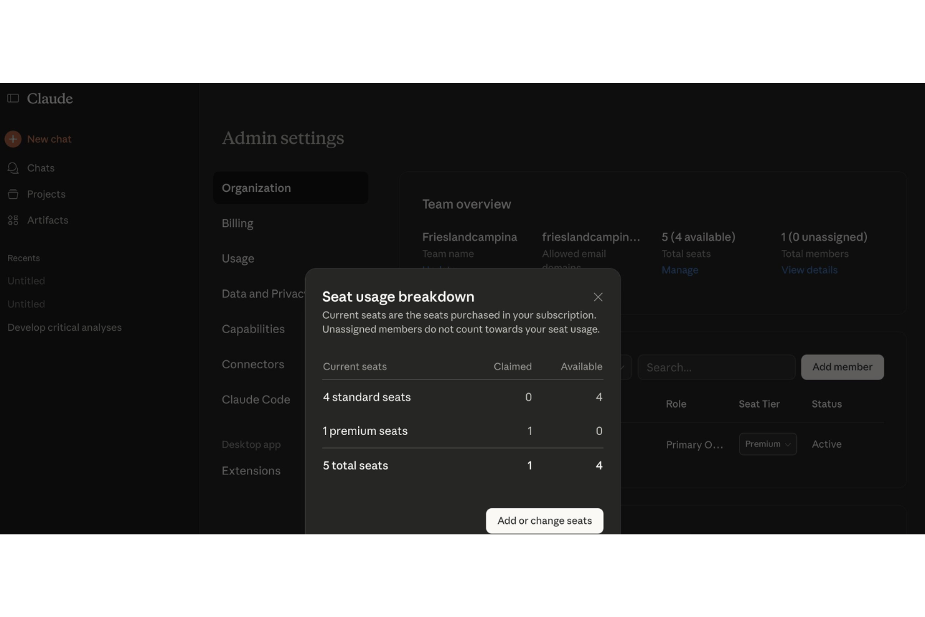Open Extensions settings
This screenshot has height=617, width=925.
click(251, 471)
